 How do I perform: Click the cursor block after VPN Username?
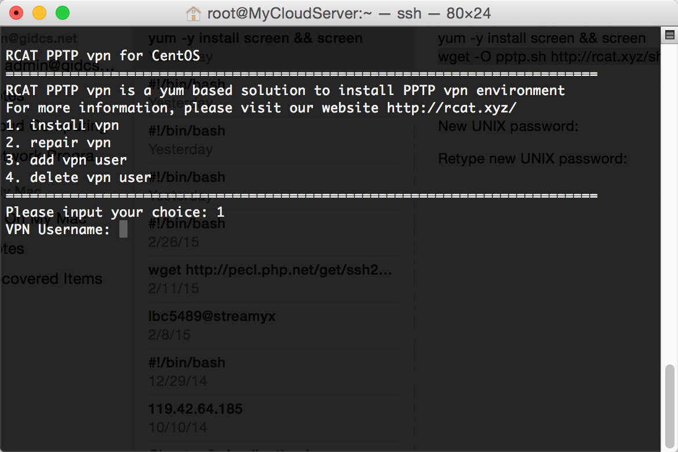tap(123, 229)
